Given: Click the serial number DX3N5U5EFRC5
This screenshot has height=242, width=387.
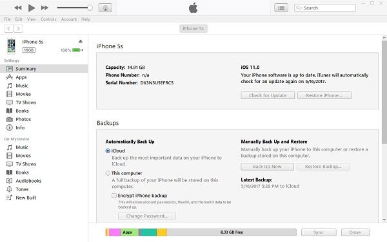Looking at the screenshot, I should click(x=157, y=83).
